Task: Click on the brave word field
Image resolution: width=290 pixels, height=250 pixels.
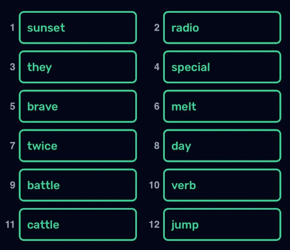Action: [78, 106]
